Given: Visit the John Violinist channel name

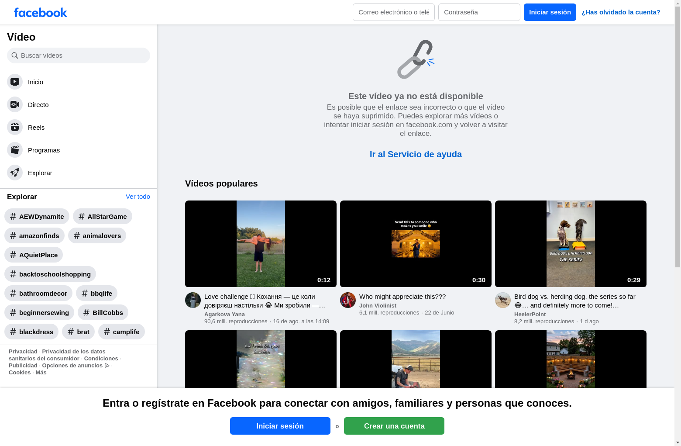Looking at the screenshot, I should (378, 305).
